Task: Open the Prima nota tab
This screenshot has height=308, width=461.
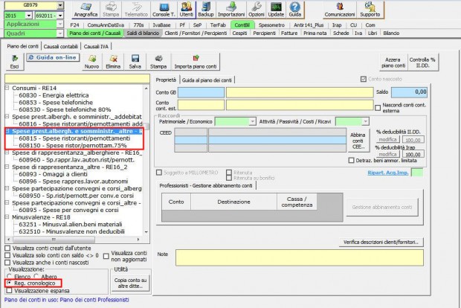Action: (x=315, y=33)
